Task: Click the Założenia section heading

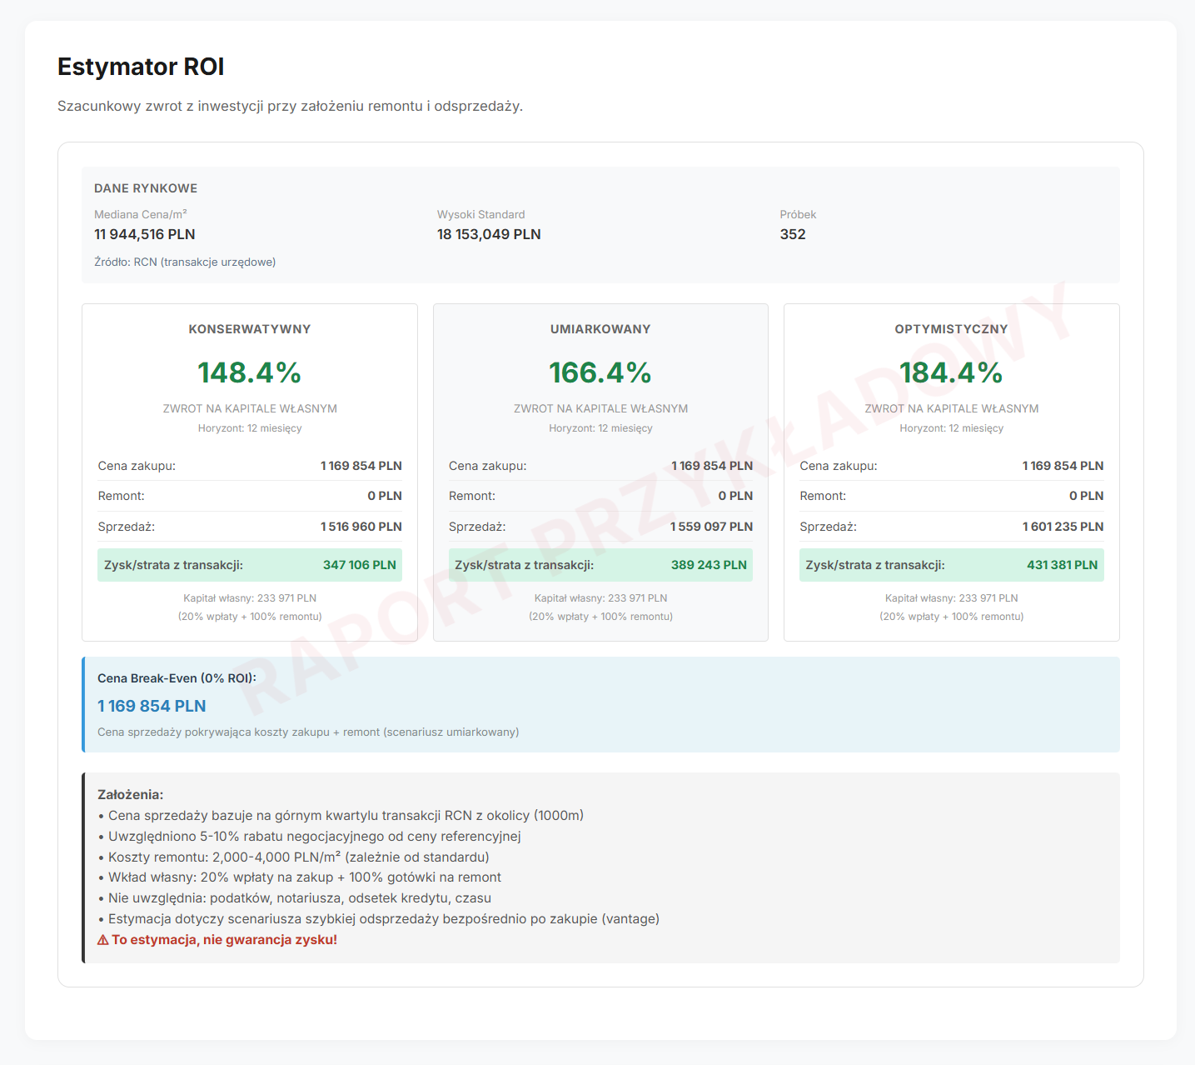Action: pos(131,795)
